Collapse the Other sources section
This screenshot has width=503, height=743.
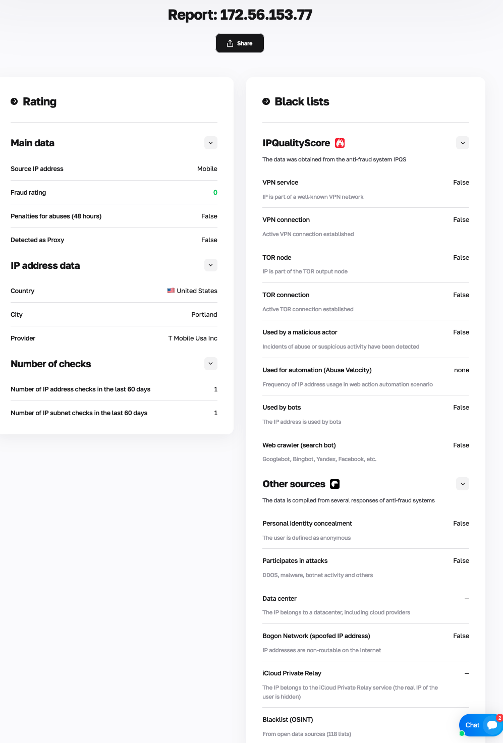click(x=462, y=484)
